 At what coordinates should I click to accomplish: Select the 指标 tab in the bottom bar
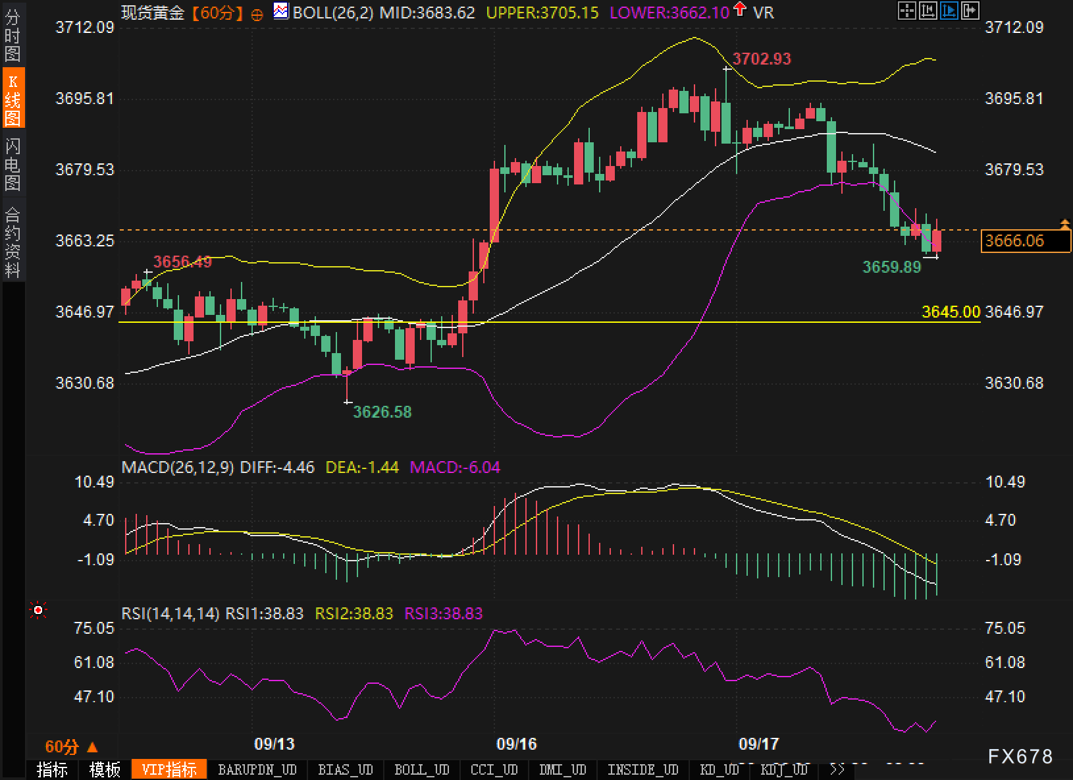(x=52, y=769)
